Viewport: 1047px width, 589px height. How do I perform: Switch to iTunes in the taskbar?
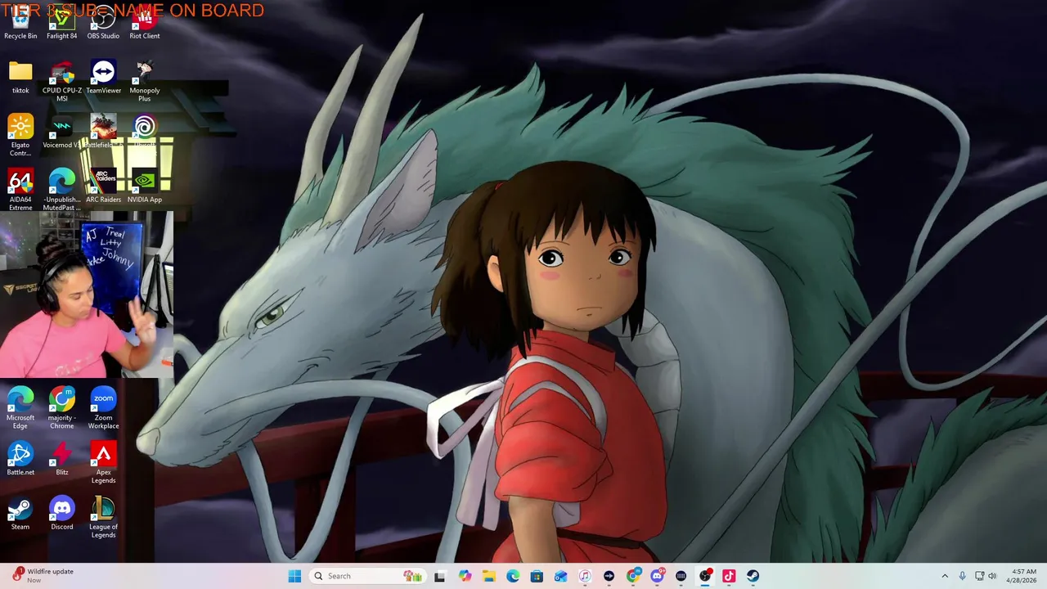tap(585, 576)
